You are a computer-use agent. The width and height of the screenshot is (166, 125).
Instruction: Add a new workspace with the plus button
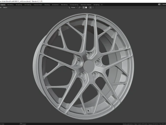(102, 5)
